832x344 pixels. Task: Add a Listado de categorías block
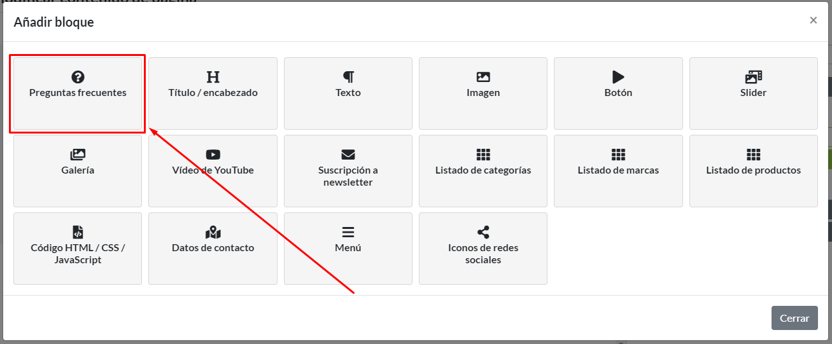tap(483, 170)
